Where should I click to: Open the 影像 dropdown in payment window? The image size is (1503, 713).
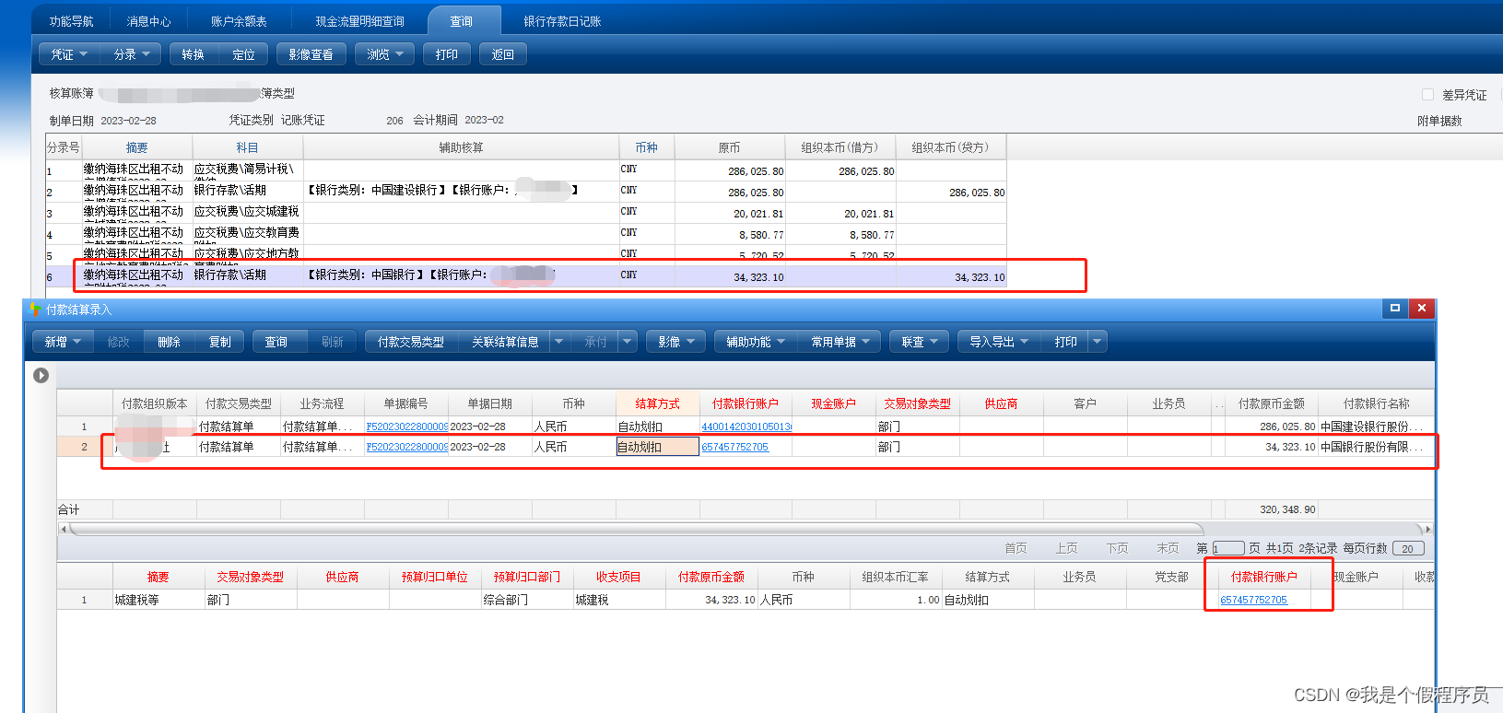coord(675,342)
